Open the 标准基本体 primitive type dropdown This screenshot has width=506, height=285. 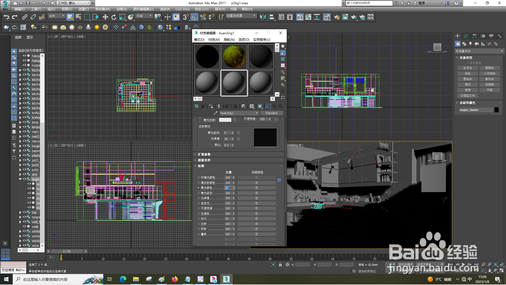[x=479, y=51]
